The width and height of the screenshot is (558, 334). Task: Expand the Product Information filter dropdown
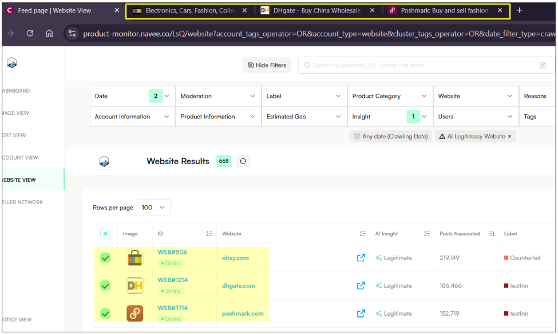pos(219,117)
